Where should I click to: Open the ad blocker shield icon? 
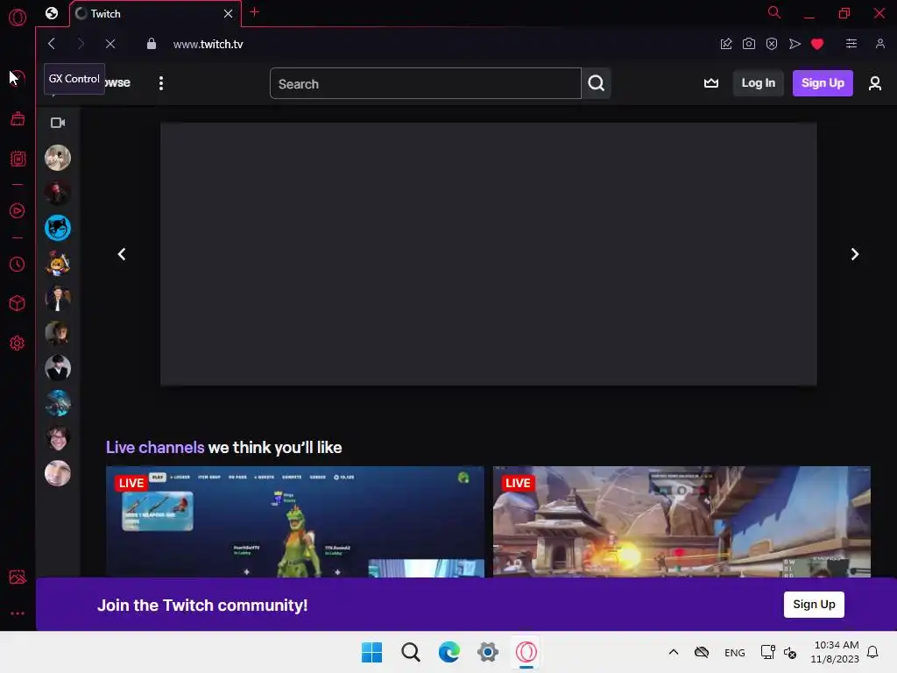click(771, 44)
